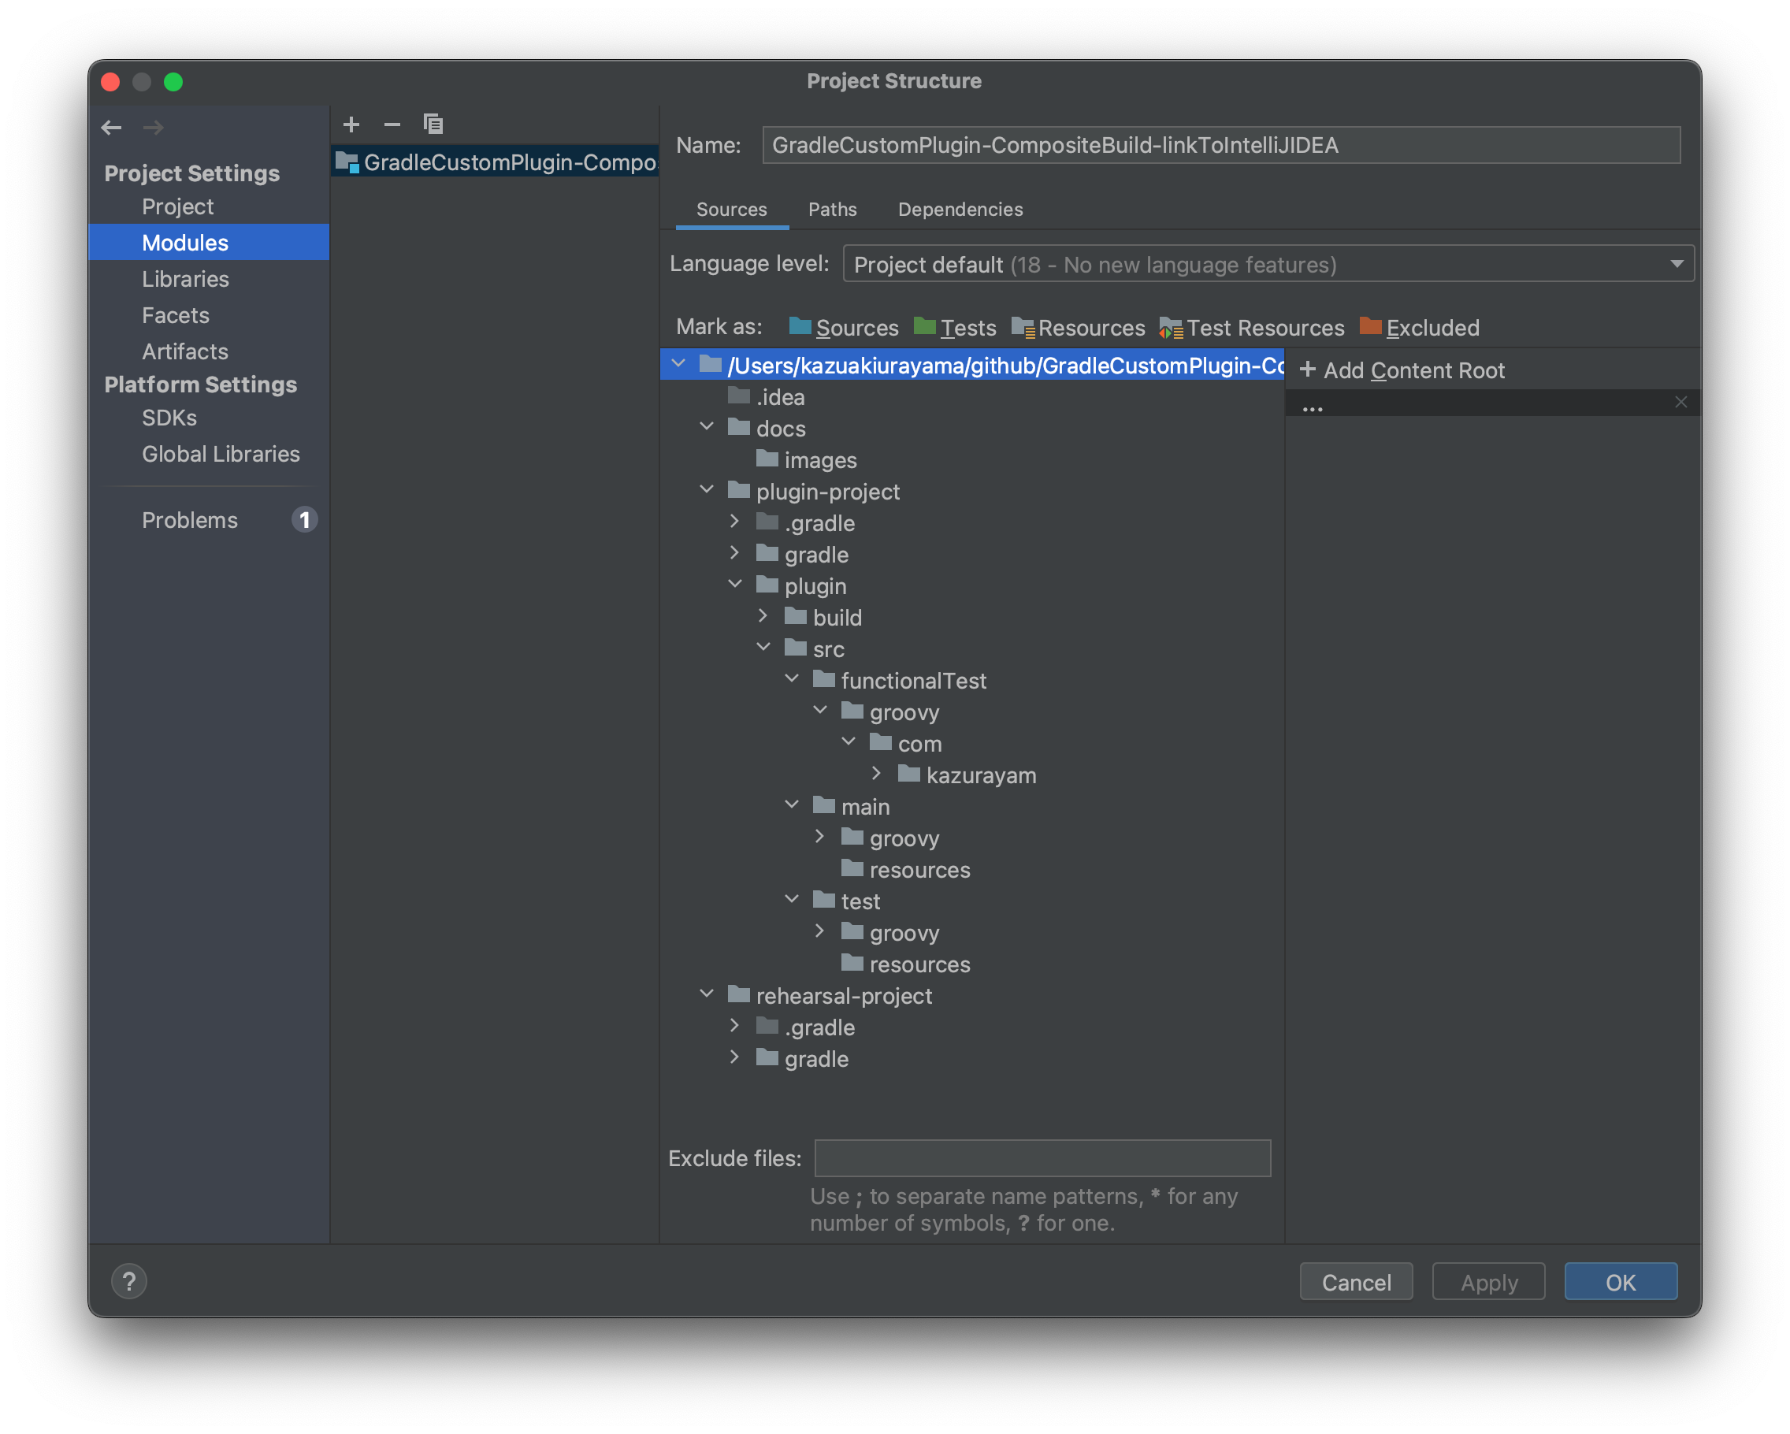
Task: Expand groovy folder under test
Action: click(x=820, y=931)
